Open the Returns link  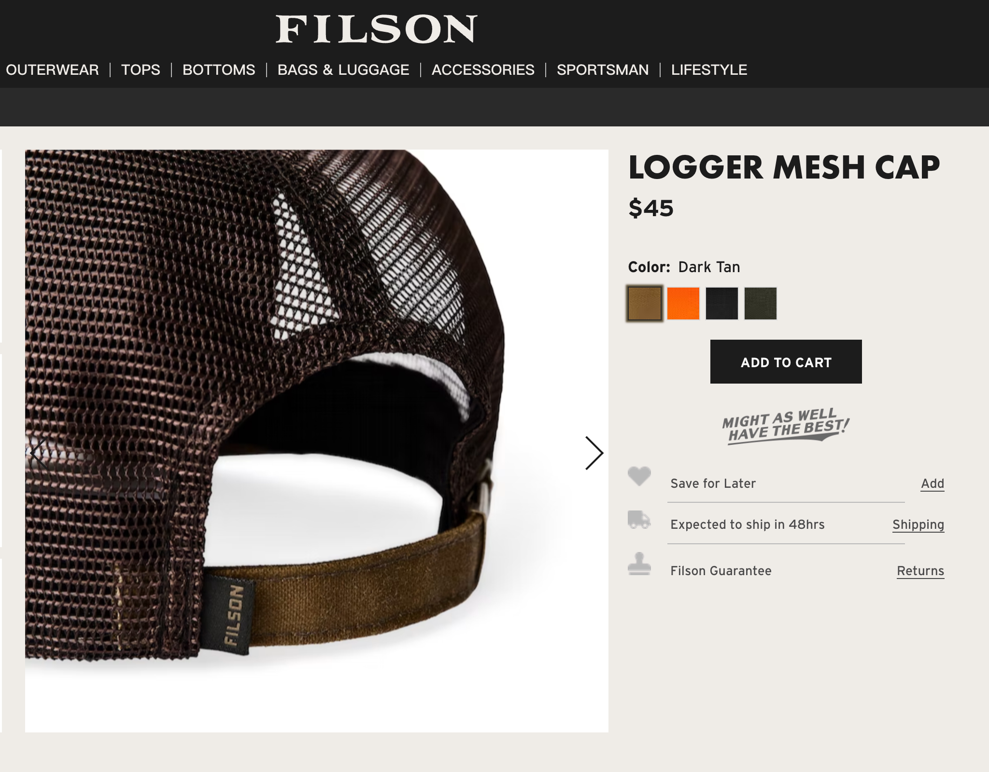920,571
